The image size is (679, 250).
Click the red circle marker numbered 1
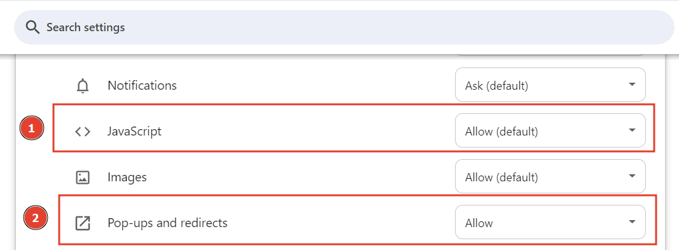(x=32, y=128)
